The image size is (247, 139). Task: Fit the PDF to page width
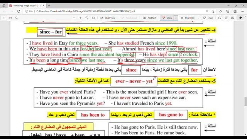tap(93, 18)
